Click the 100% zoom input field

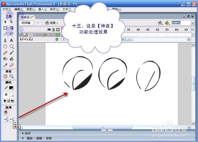(x=181, y=23)
